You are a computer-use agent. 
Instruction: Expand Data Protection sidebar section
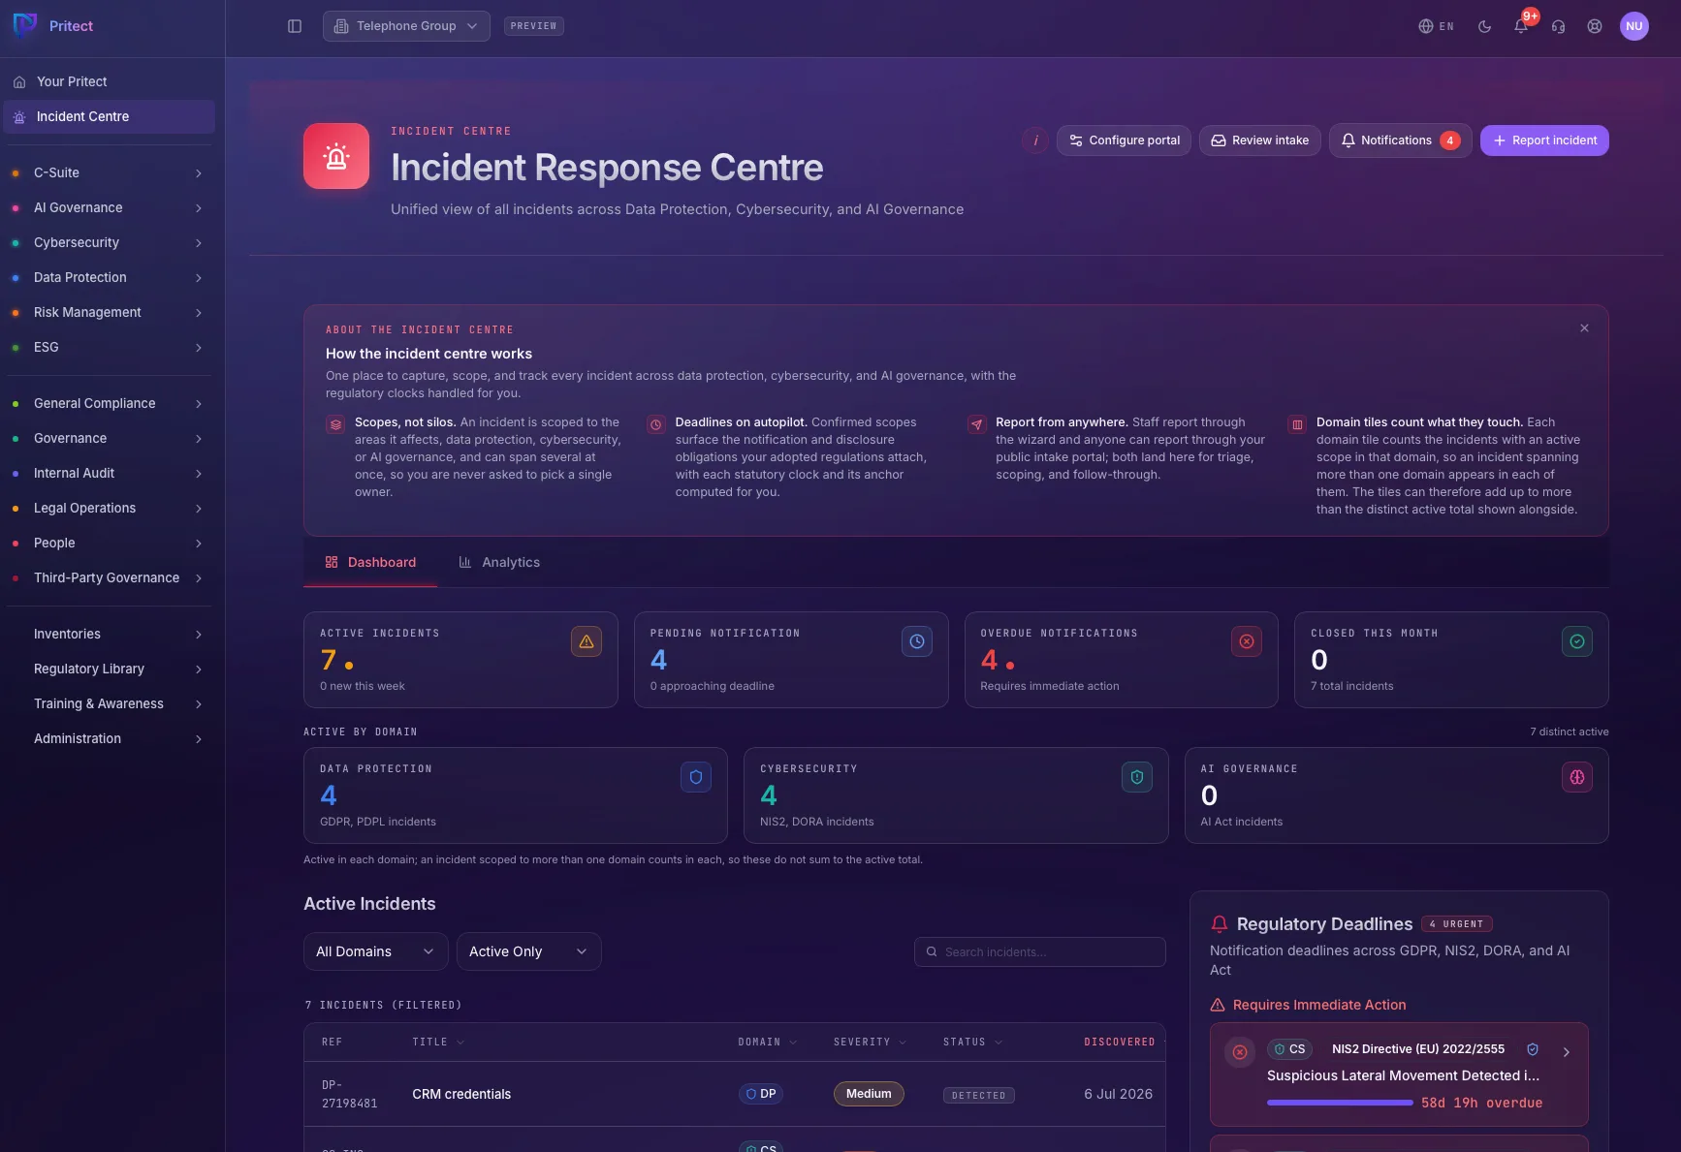(109, 277)
